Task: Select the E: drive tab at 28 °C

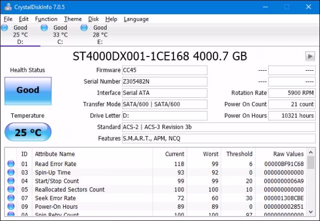Action: (100, 34)
